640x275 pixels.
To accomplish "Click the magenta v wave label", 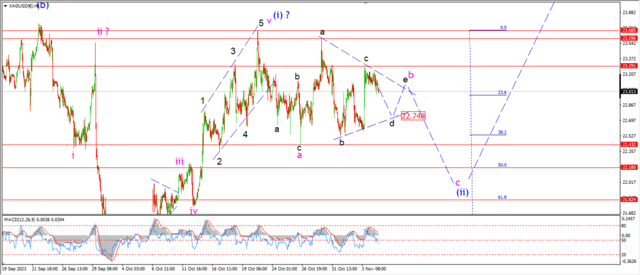I will tap(269, 21).
